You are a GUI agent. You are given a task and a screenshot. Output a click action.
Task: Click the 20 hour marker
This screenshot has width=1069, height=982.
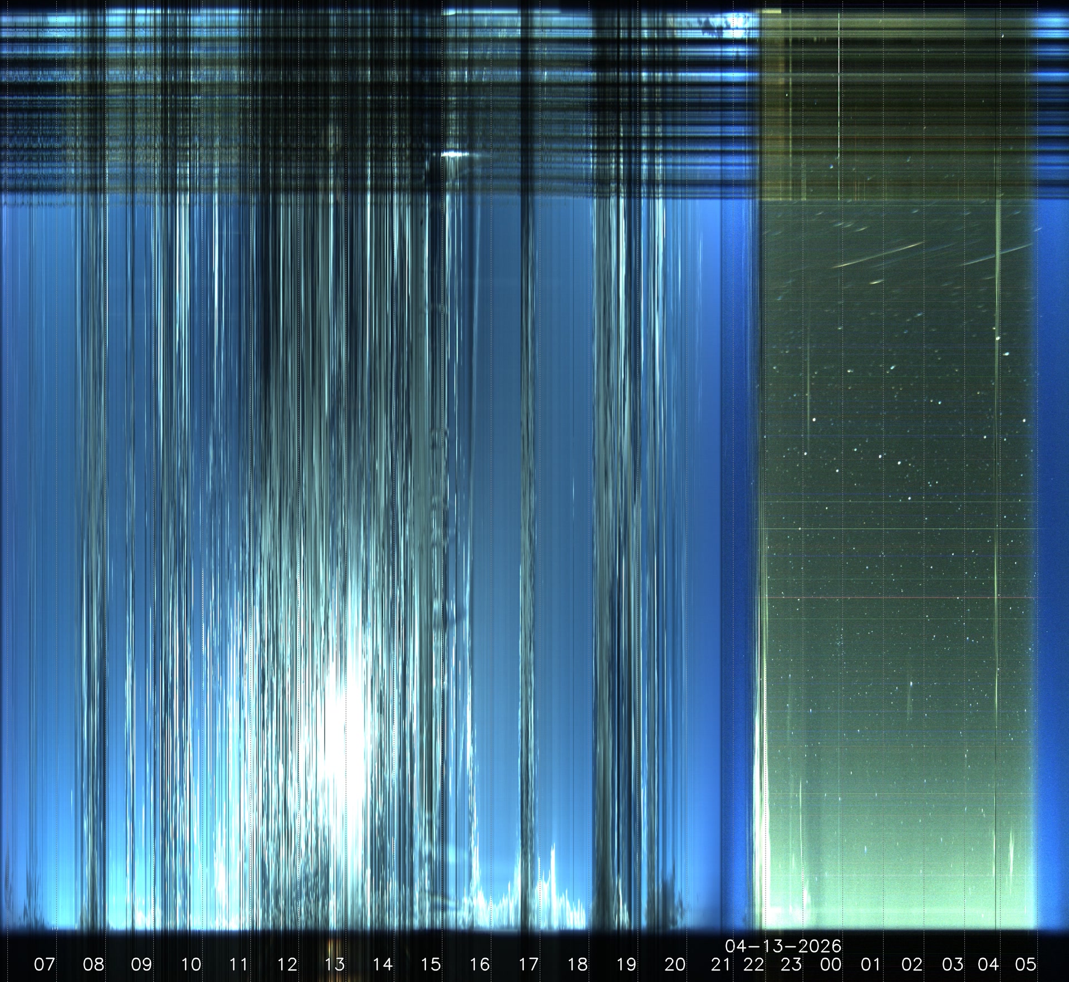pyautogui.click(x=675, y=964)
